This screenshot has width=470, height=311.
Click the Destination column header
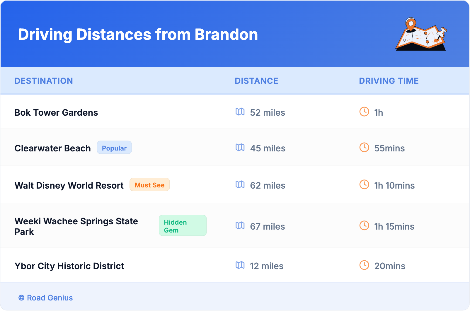click(44, 81)
